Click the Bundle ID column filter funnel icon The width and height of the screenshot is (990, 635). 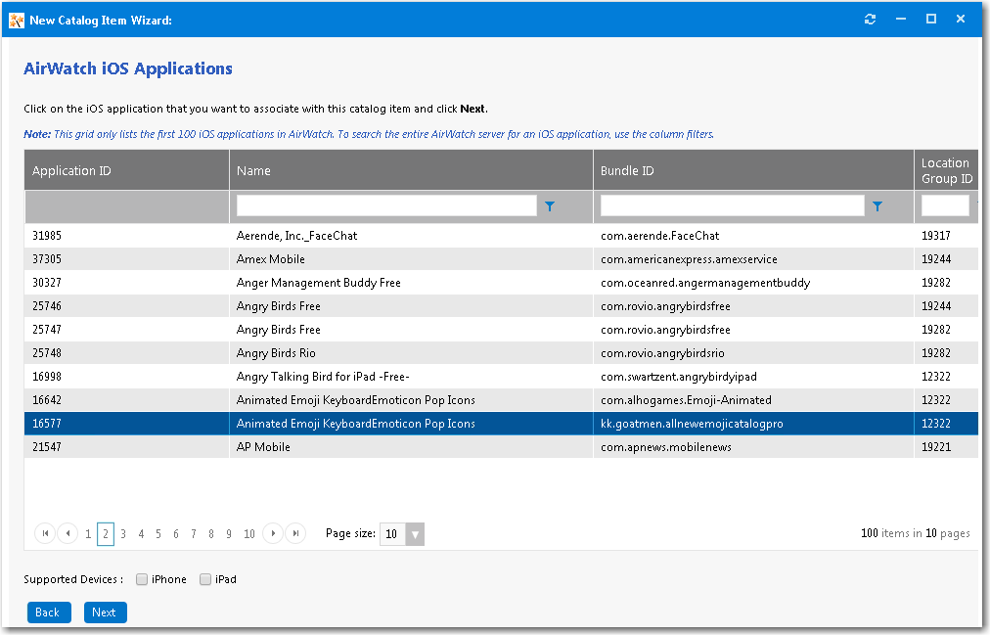[x=877, y=206]
